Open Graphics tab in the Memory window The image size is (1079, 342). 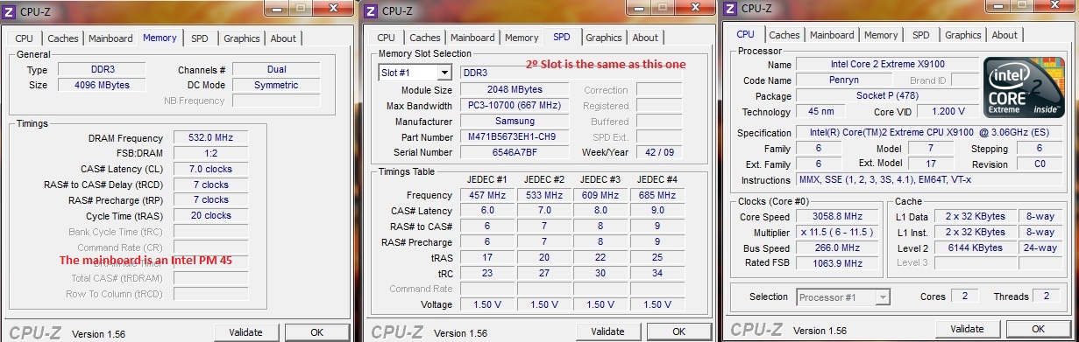pyautogui.click(x=241, y=38)
